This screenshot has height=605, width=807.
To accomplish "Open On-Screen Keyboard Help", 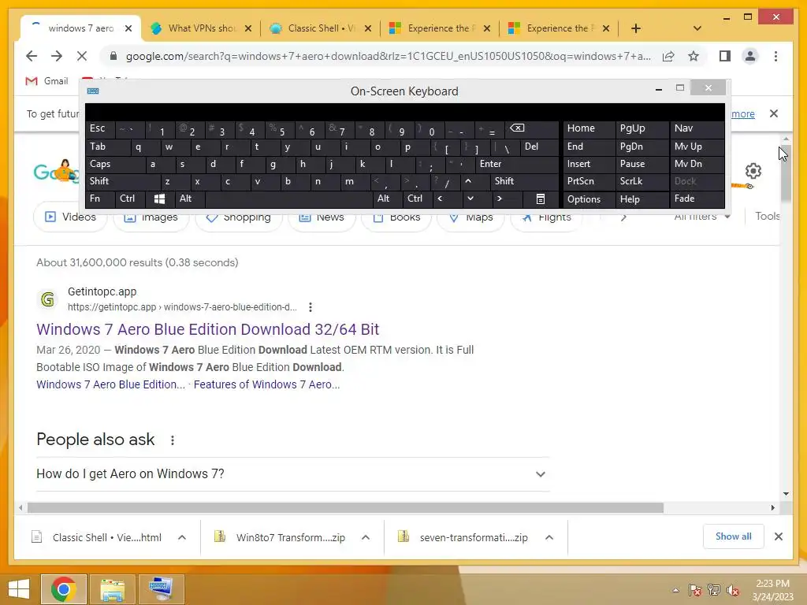I will point(642,199).
